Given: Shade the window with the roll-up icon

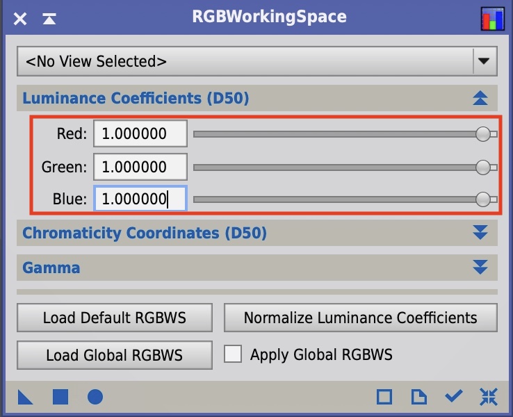Looking at the screenshot, I should (x=49, y=19).
